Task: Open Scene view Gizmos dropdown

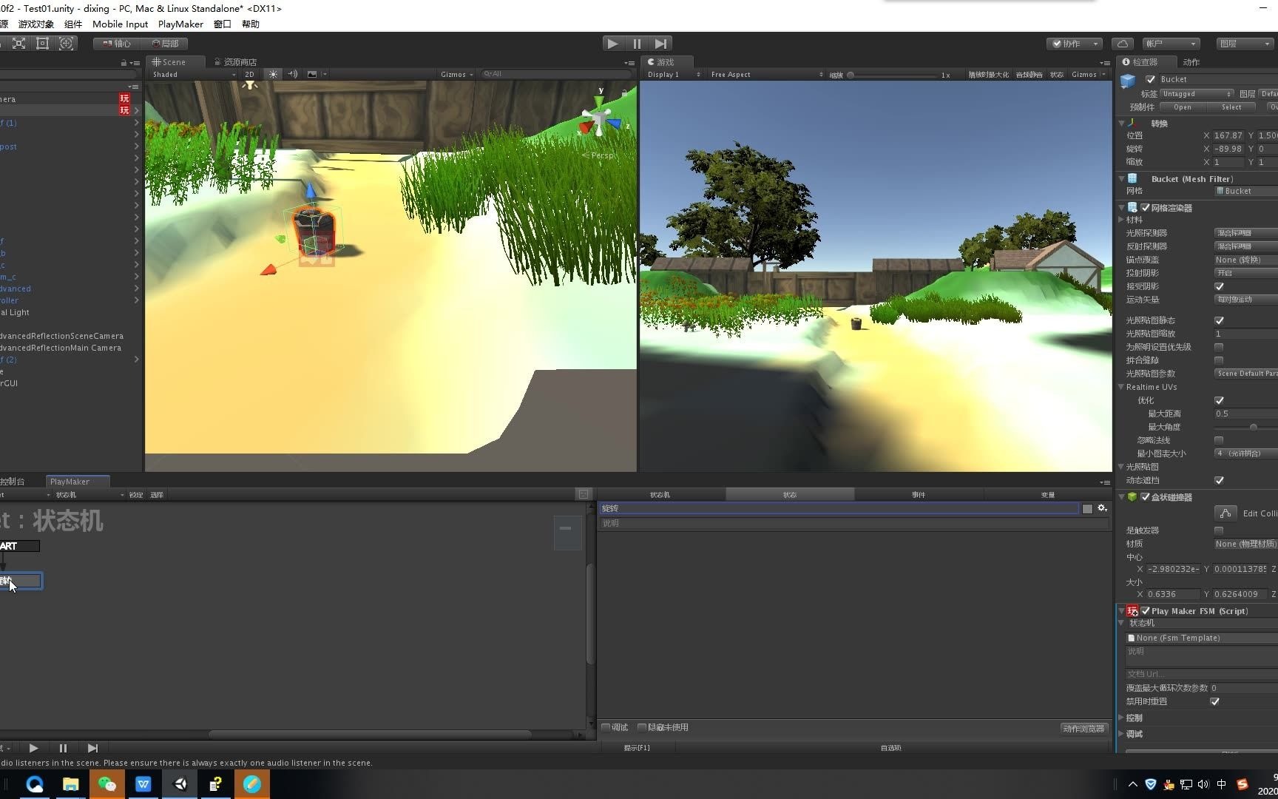Action: [x=456, y=74]
